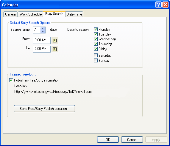Viewport: 170px width, 146px height.
Task: Uncheck the Tuesday checkbox
Action: pos(96,34)
